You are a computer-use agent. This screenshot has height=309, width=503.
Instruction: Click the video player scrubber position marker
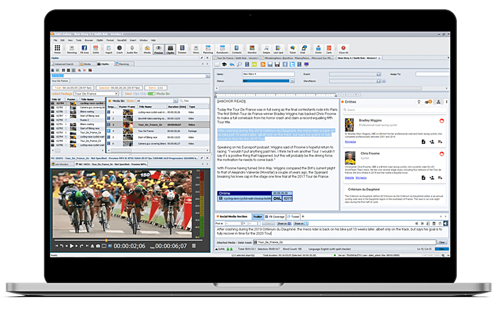[x=106, y=240]
